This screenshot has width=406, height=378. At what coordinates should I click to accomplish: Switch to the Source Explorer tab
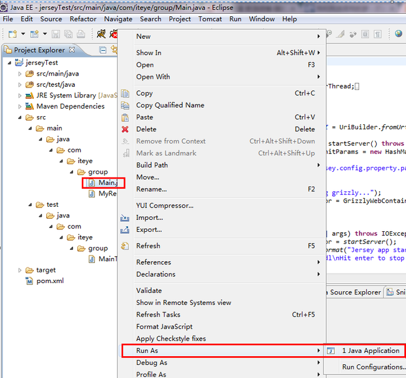[355, 292]
